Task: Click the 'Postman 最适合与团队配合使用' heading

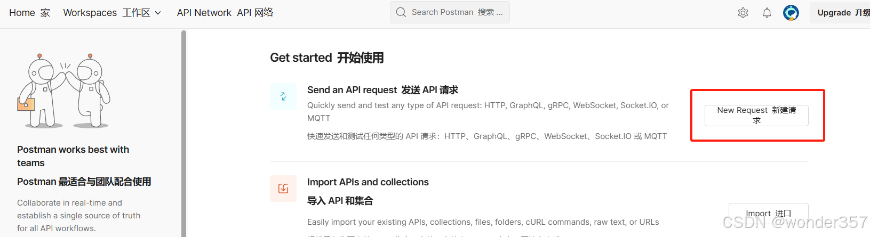Action: [84, 182]
